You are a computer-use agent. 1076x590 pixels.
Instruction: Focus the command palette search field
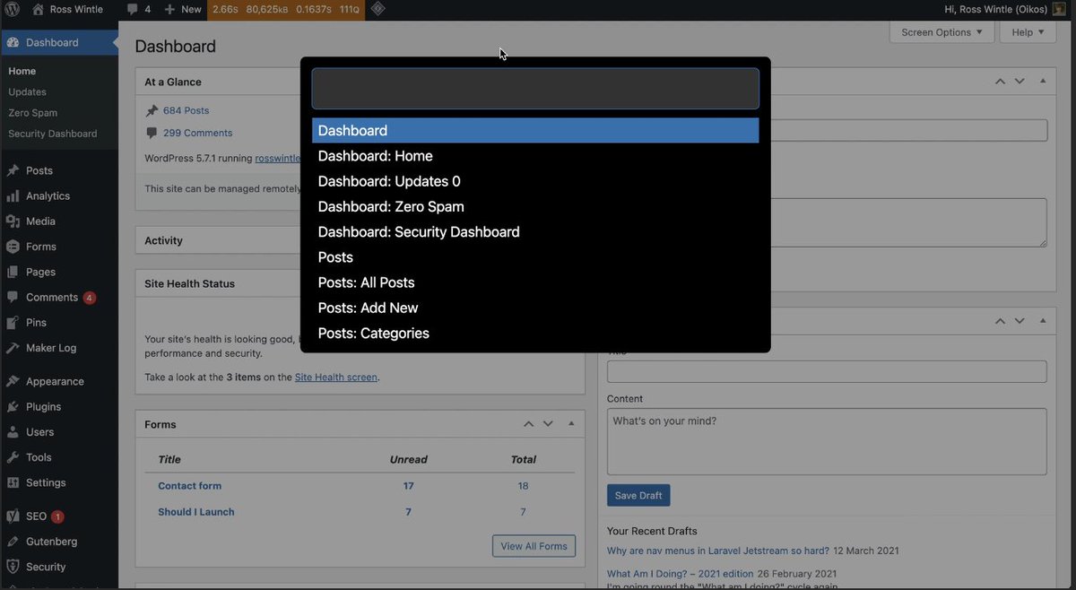[535, 89]
